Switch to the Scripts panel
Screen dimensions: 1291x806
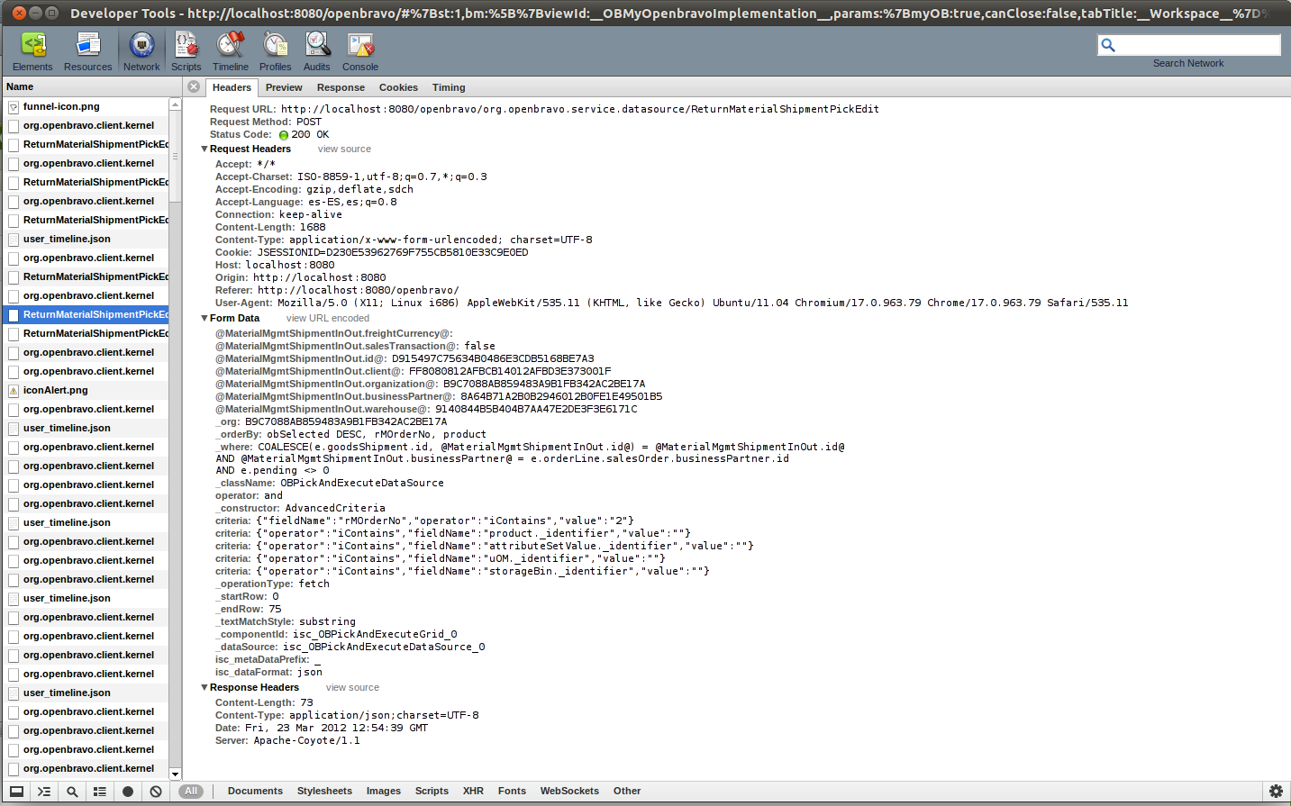point(186,51)
